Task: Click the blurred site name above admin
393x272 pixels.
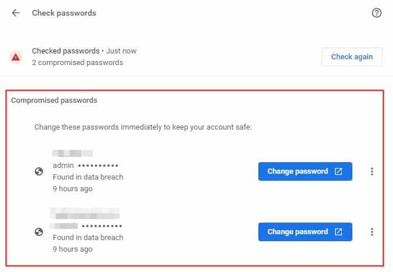Action: pos(73,153)
